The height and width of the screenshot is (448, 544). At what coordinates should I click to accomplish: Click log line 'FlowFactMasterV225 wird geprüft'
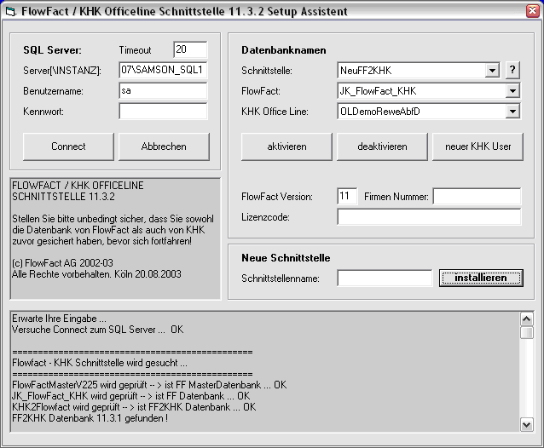[149, 385]
